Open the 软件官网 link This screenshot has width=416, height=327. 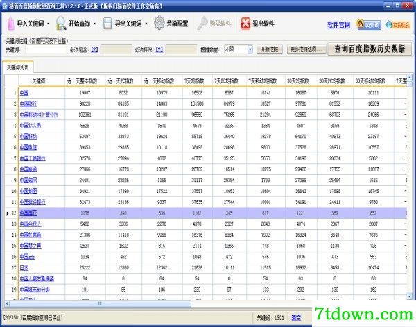(x=338, y=25)
